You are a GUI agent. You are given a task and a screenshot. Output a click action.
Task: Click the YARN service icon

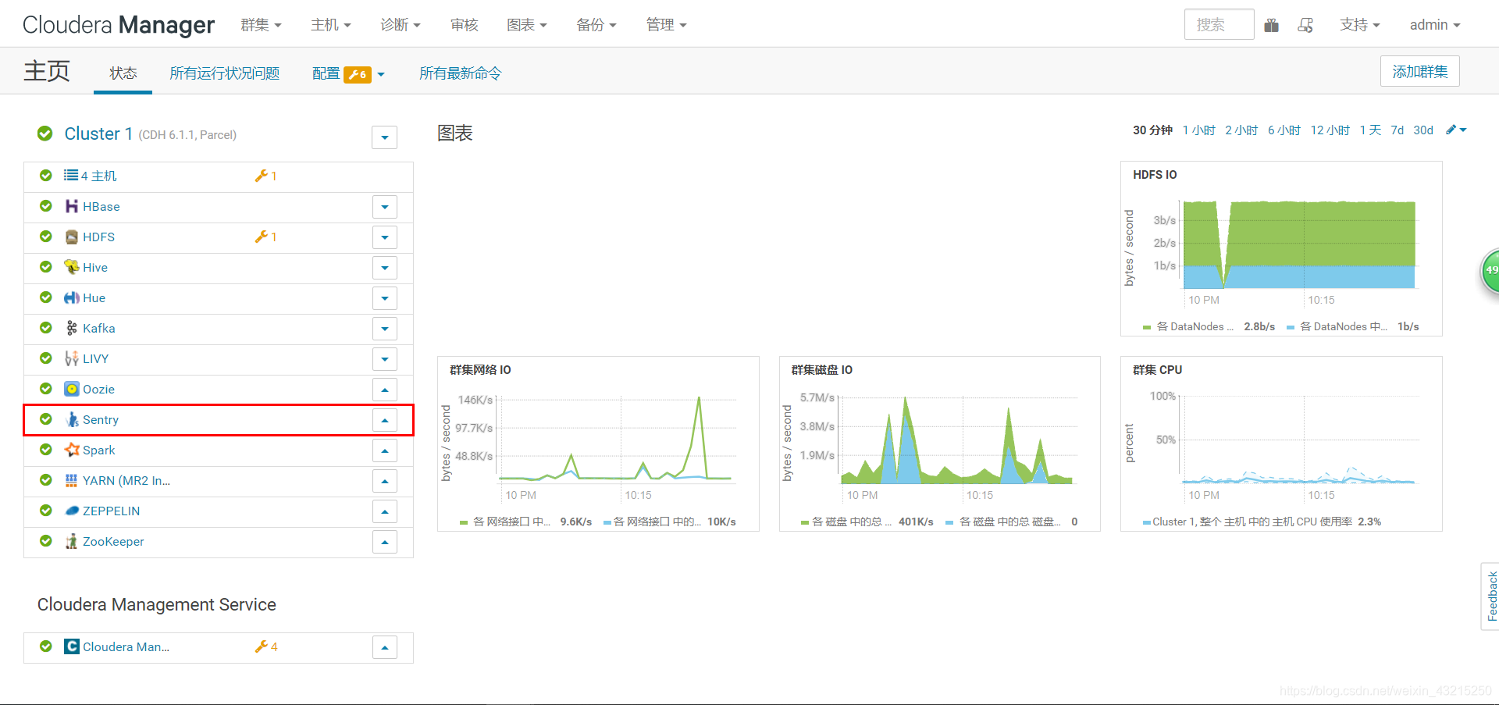point(72,480)
